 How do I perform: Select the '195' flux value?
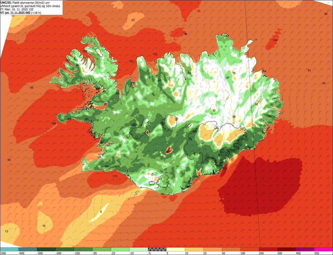[x=89, y=132]
